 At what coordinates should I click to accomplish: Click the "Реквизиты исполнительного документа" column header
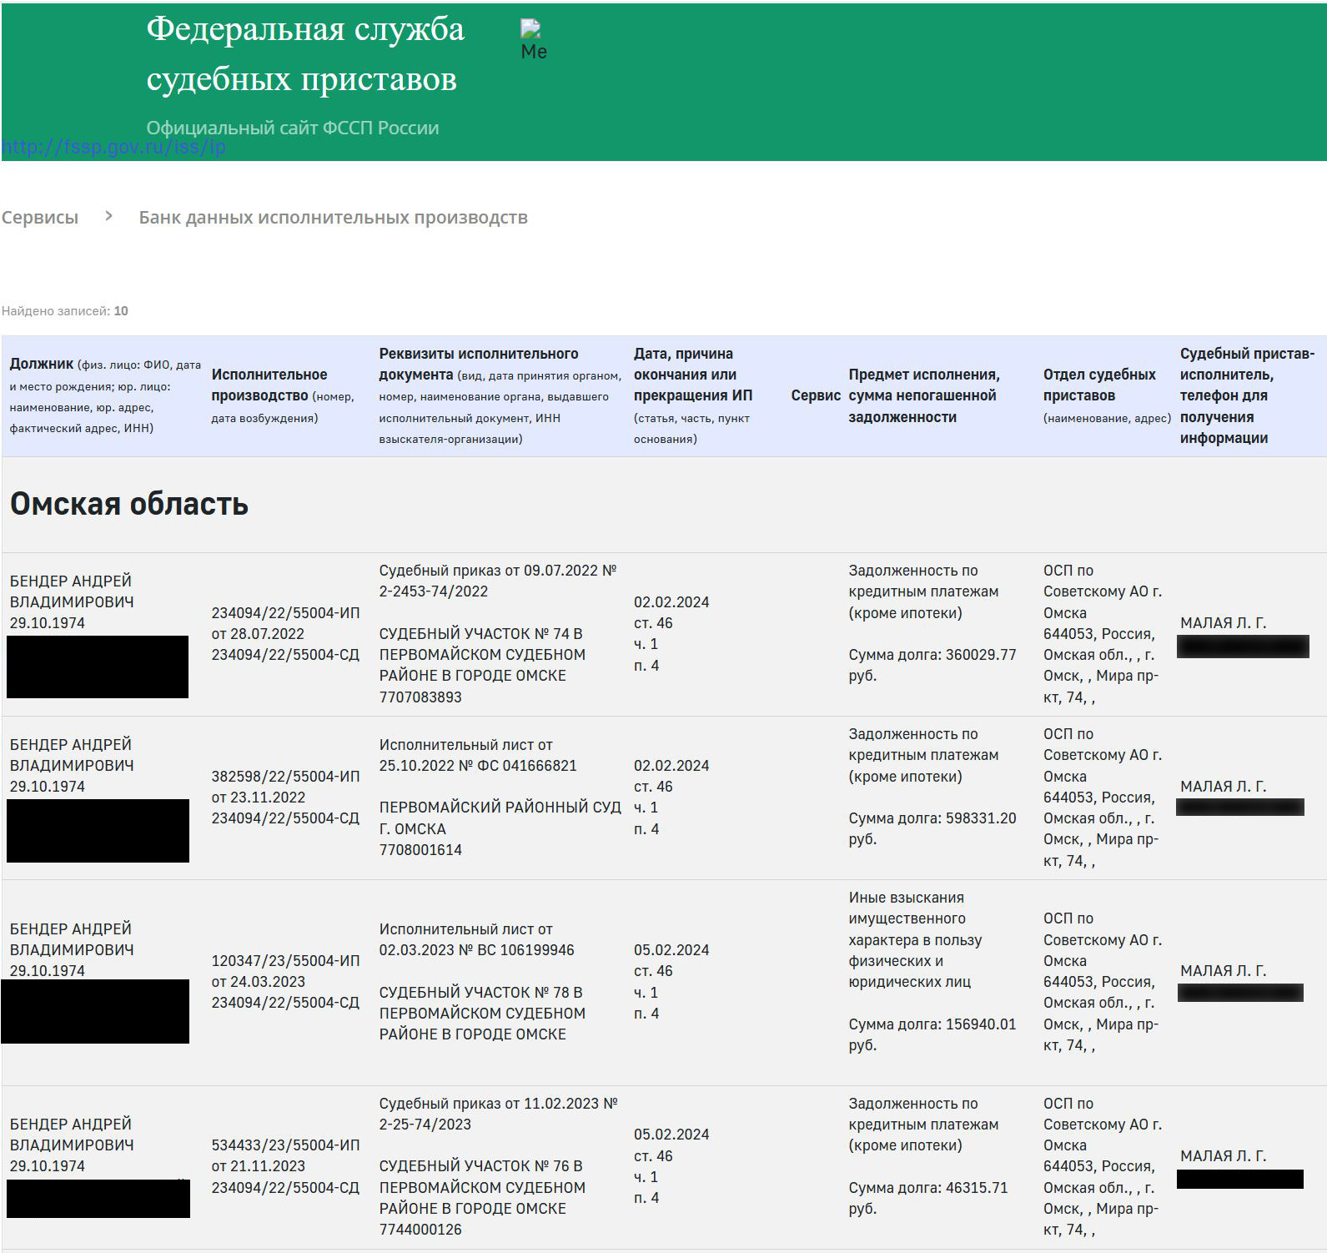[x=500, y=395]
